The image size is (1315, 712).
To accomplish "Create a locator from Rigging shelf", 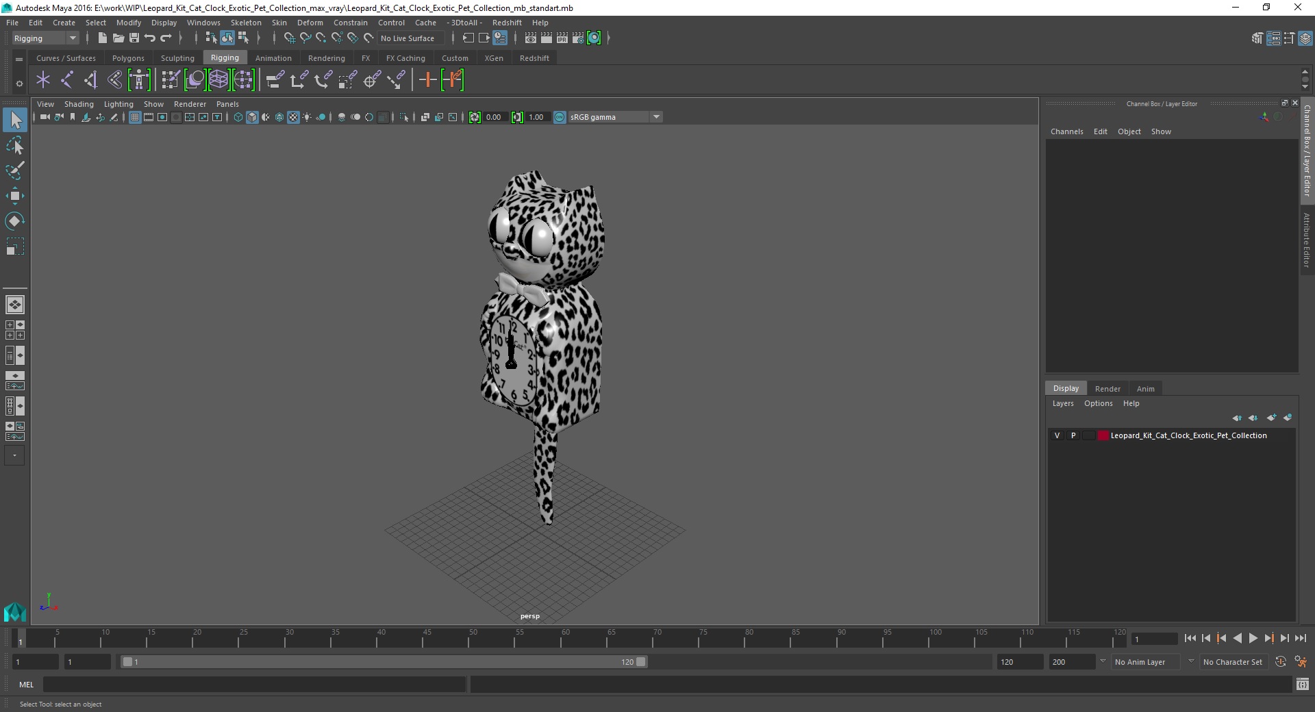I will pos(43,80).
